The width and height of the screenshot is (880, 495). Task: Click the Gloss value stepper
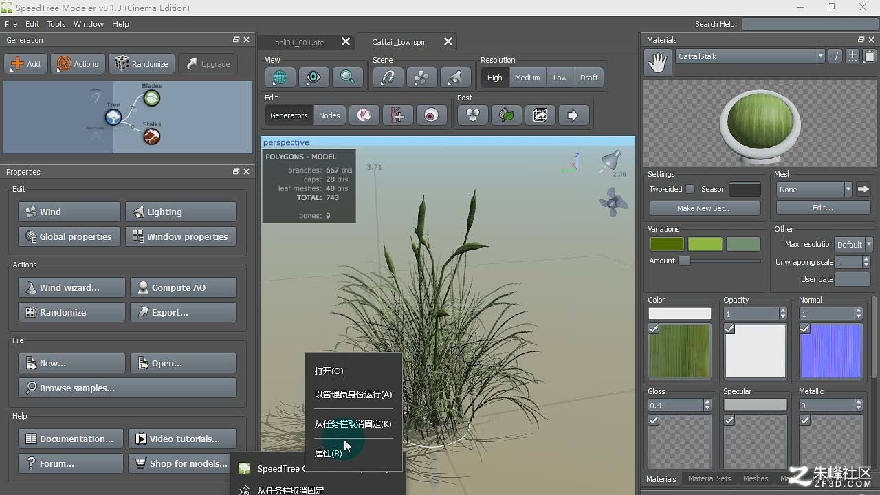(707, 406)
